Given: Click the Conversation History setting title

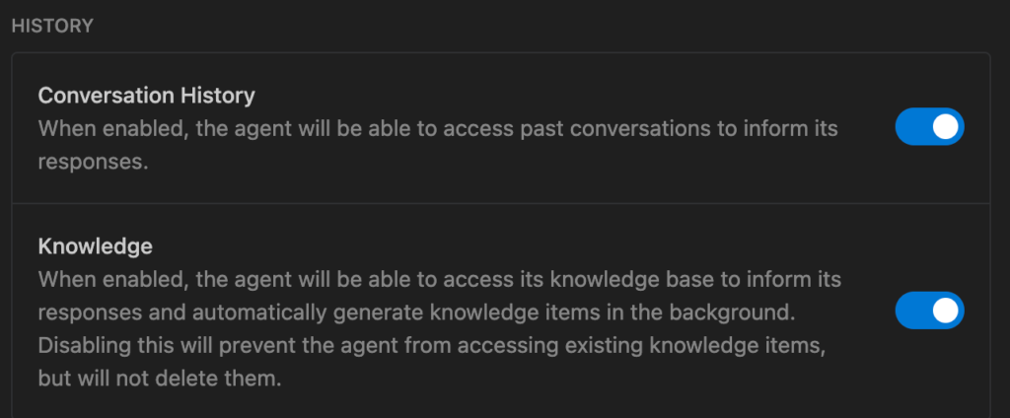Looking at the screenshot, I should pyautogui.click(x=146, y=96).
